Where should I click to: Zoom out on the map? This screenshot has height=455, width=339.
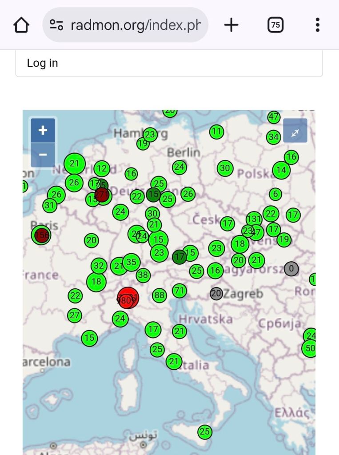pyautogui.click(x=43, y=155)
